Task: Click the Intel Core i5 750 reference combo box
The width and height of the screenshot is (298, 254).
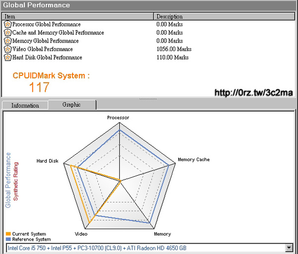Action: pyautogui.click(x=149, y=248)
